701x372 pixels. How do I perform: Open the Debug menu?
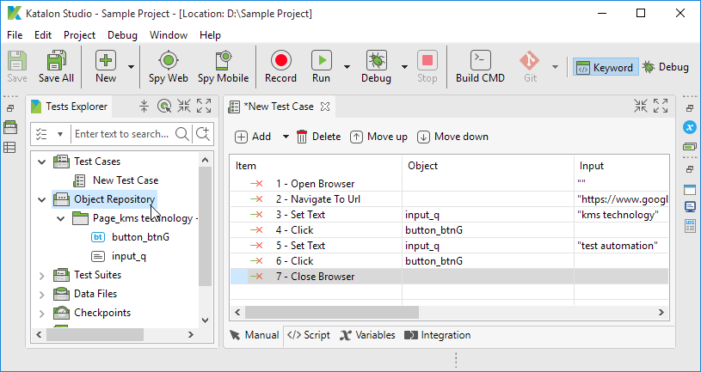pos(122,35)
